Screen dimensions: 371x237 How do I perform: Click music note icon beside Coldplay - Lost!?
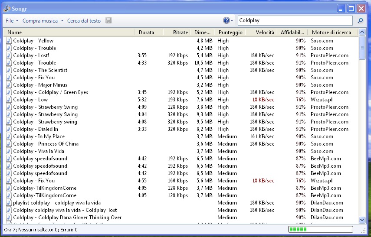(9, 55)
